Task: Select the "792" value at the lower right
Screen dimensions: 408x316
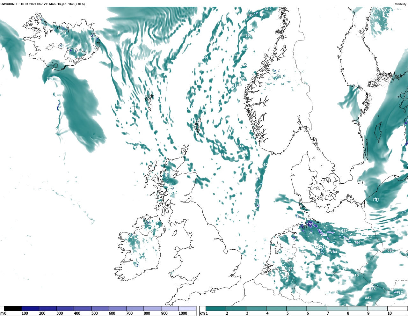Action: coord(399,292)
